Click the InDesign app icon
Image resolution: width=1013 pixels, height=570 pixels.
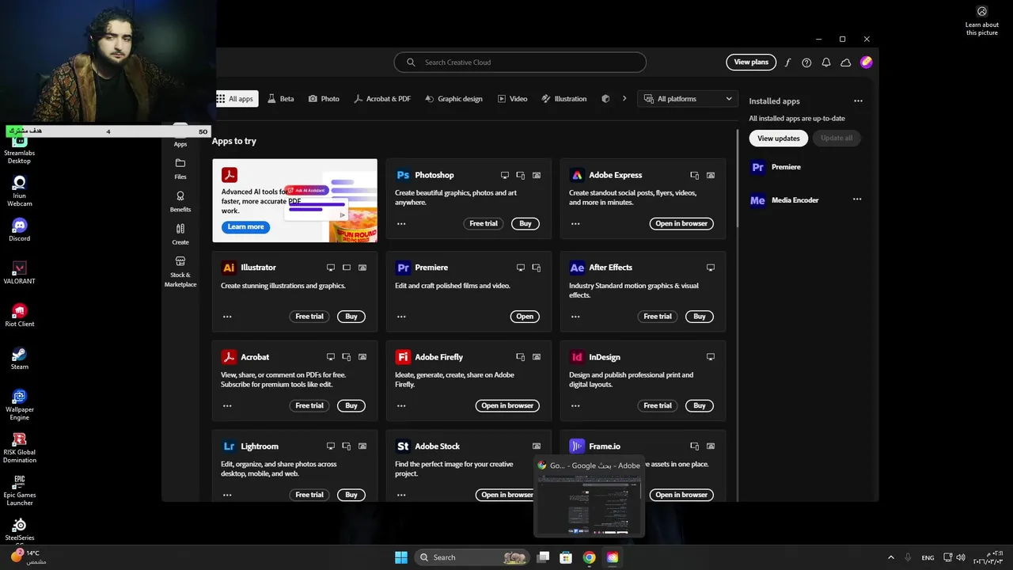(x=577, y=357)
